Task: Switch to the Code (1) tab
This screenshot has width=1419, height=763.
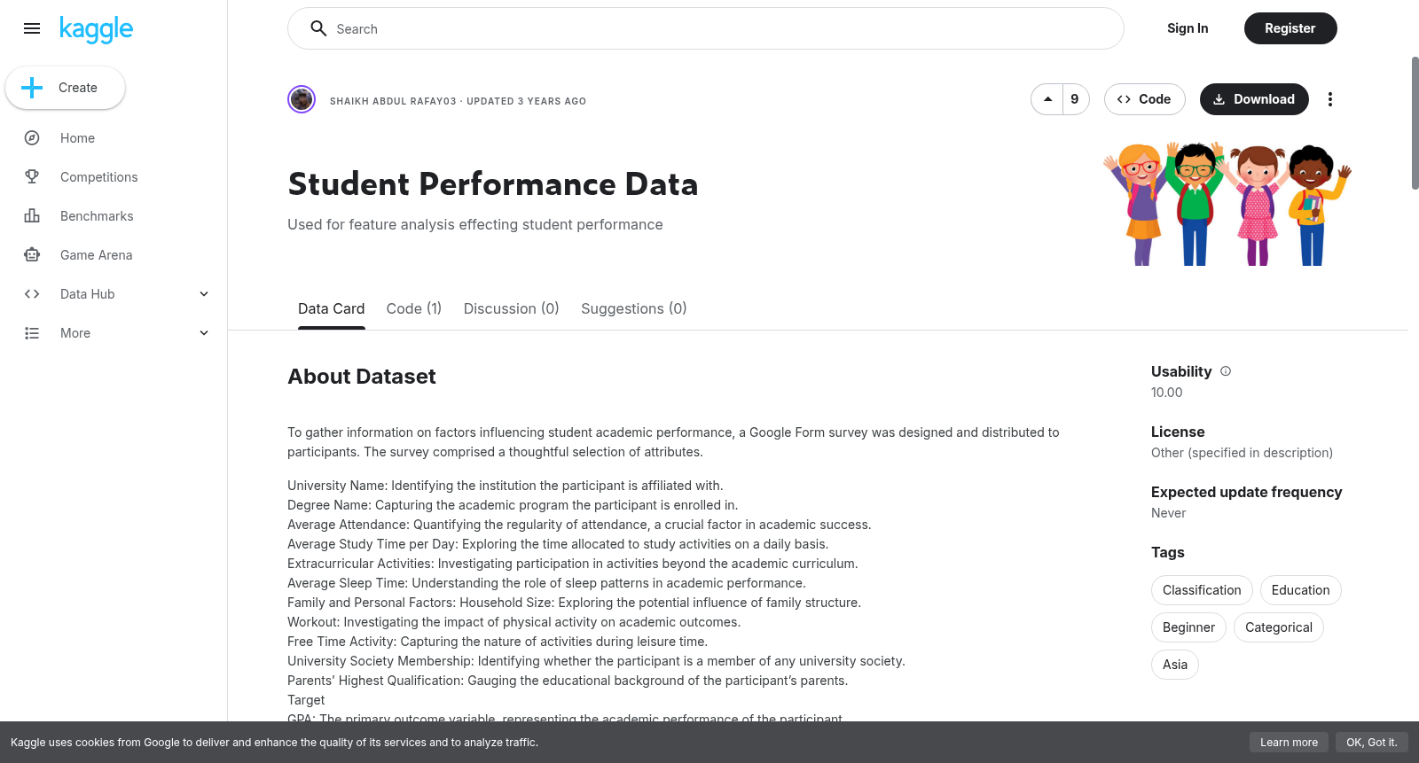Action: pyautogui.click(x=414, y=308)
